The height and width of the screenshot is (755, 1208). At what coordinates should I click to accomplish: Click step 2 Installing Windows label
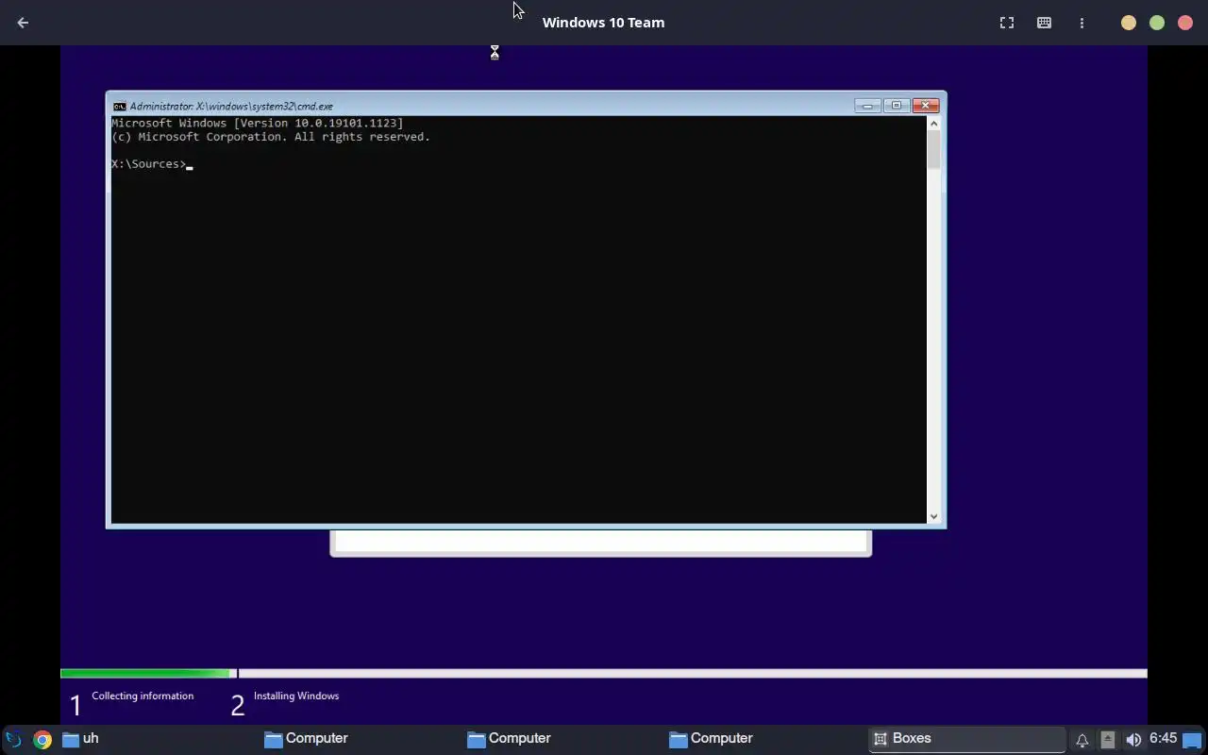(x=296, y=696)
